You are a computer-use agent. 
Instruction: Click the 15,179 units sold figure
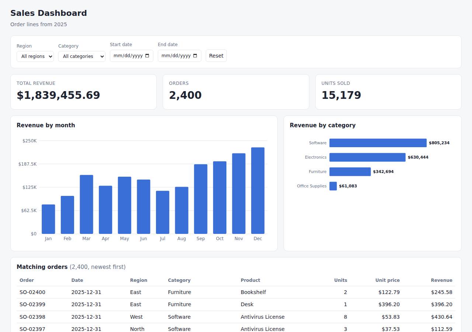[341, 95]
